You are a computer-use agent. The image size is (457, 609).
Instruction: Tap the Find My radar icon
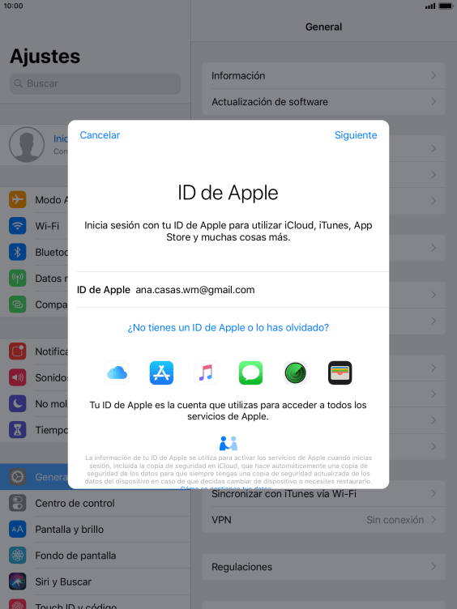pos(295,373)
